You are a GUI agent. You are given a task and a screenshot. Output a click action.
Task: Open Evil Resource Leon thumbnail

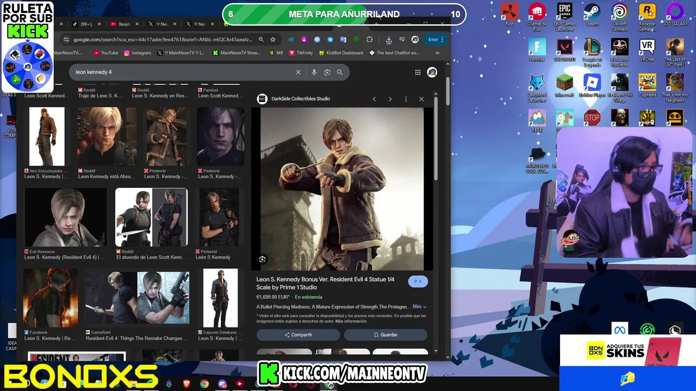tap(65, 217)
